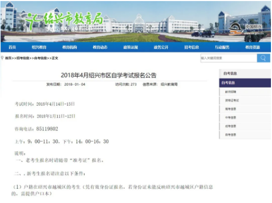The width and height of the screenshot is (272, 203).
Task: Click the office hours line 9:00-11:30
Action: coord(62,142)
